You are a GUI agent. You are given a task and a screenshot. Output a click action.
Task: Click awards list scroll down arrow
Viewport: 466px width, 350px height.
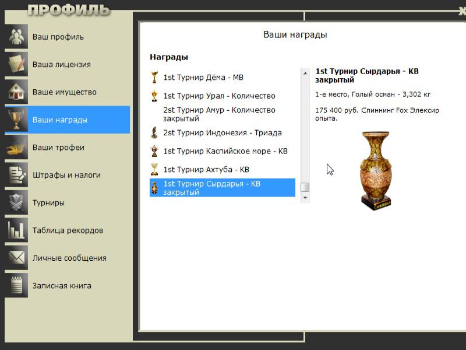coord(305,198)
